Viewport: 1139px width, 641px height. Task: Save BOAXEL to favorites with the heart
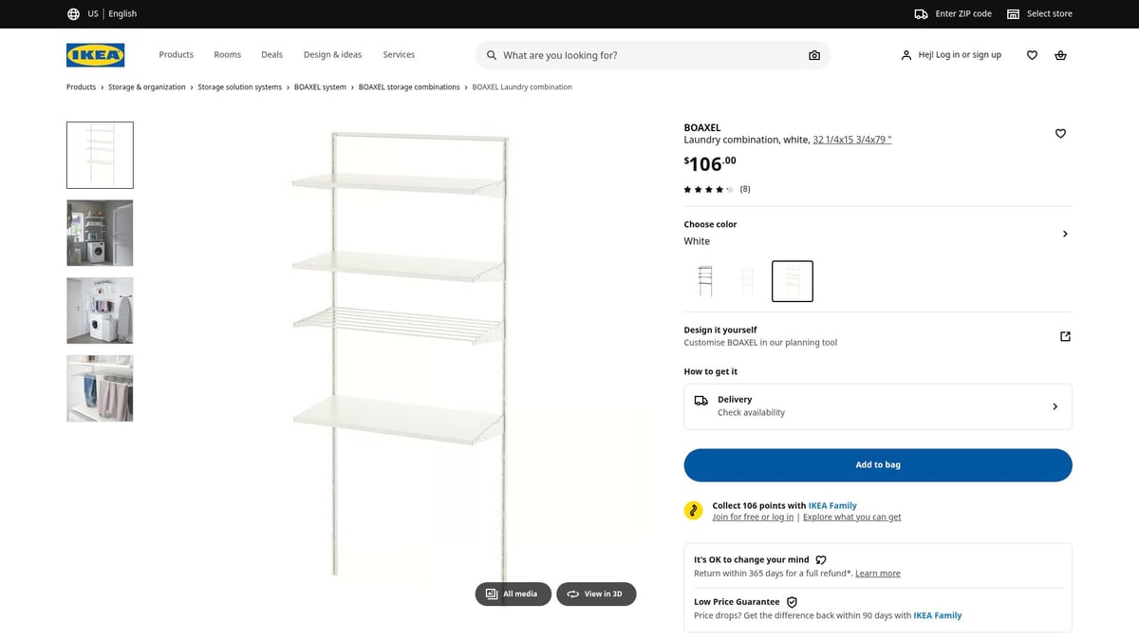(x=1060, y=133)
